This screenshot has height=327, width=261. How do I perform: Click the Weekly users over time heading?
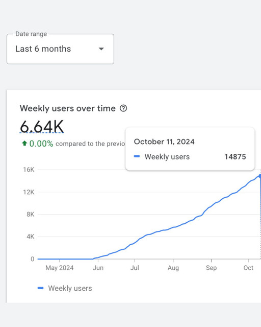pyautogui.click(x=68, y=108)
